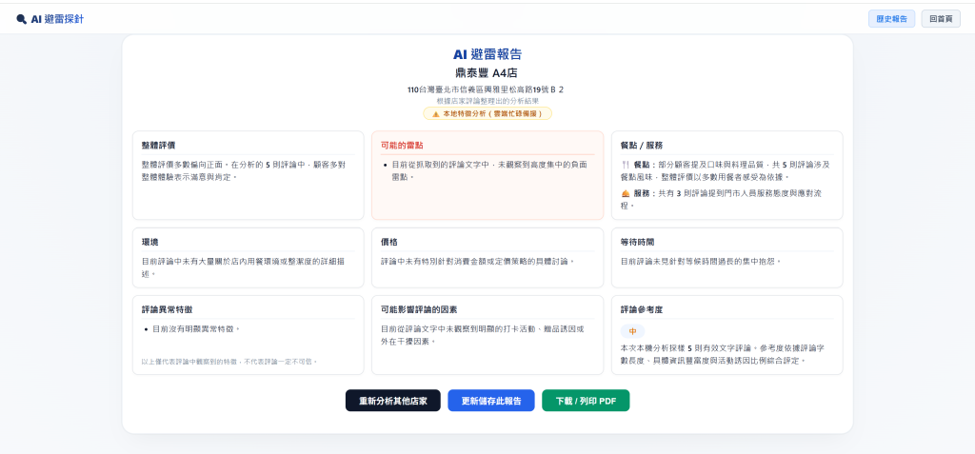Select the 等待時間 card

click(x=726, y=258)
